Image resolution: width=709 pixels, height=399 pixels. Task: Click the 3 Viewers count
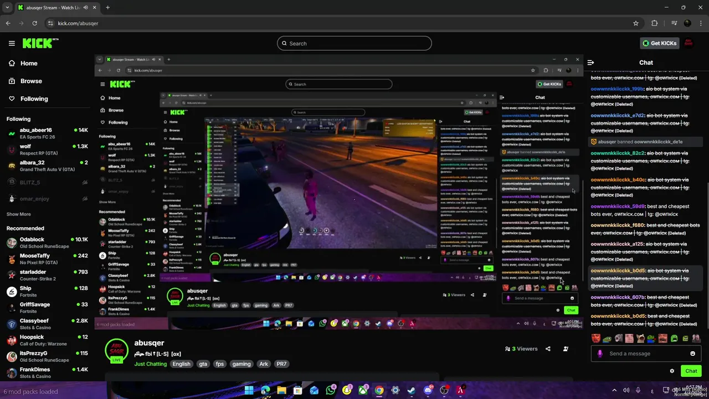521,349
